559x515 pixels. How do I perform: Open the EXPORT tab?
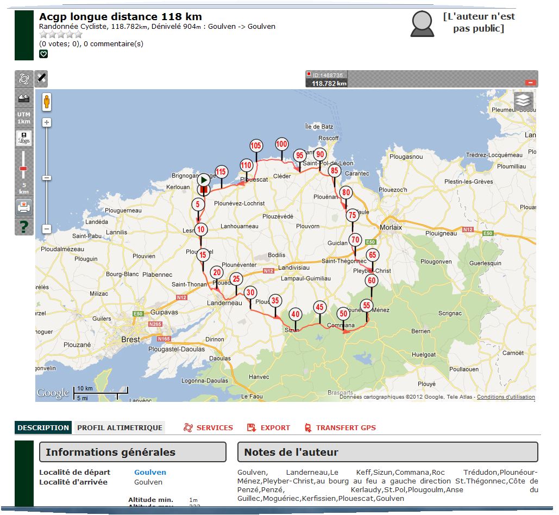pos(269,427)
